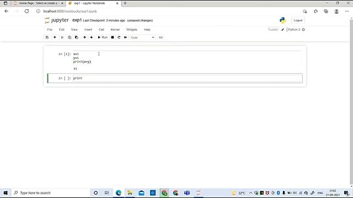The image size is (353, 198).
Task: Open Cortana from the taskbar
Action: (x=95, y=193)
